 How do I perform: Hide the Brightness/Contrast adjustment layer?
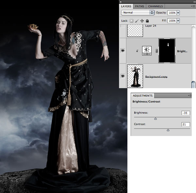tap(123, 51)
